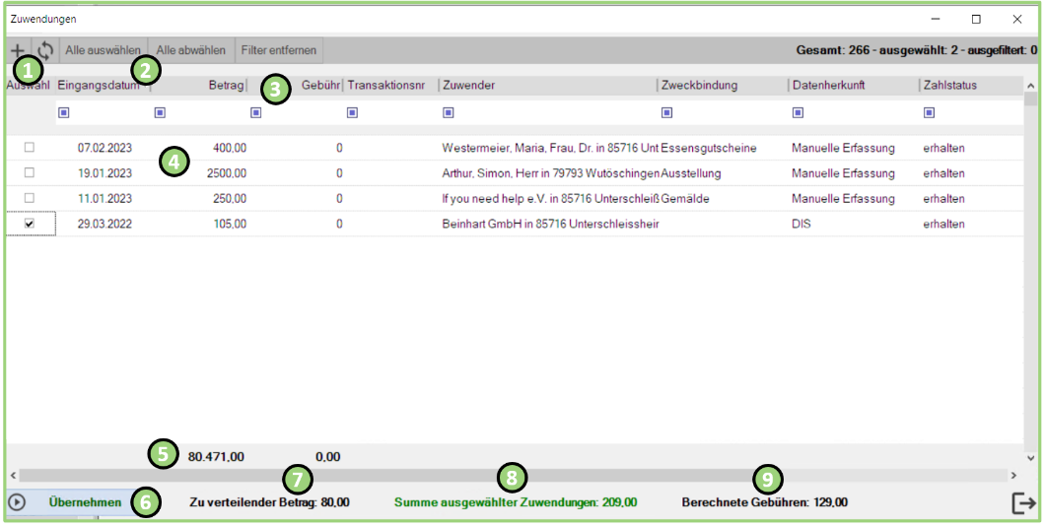Image resolution: width=1044 pixels, height=527 pixels.
Task: Open filter under Betrag column
Action: pos(160,113)
